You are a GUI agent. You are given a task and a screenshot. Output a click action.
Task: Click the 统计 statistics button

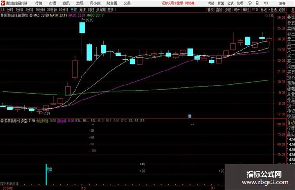coord(237,10)
